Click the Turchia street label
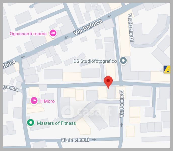Viewport: 173px width, 151px height. coord(11,88)
